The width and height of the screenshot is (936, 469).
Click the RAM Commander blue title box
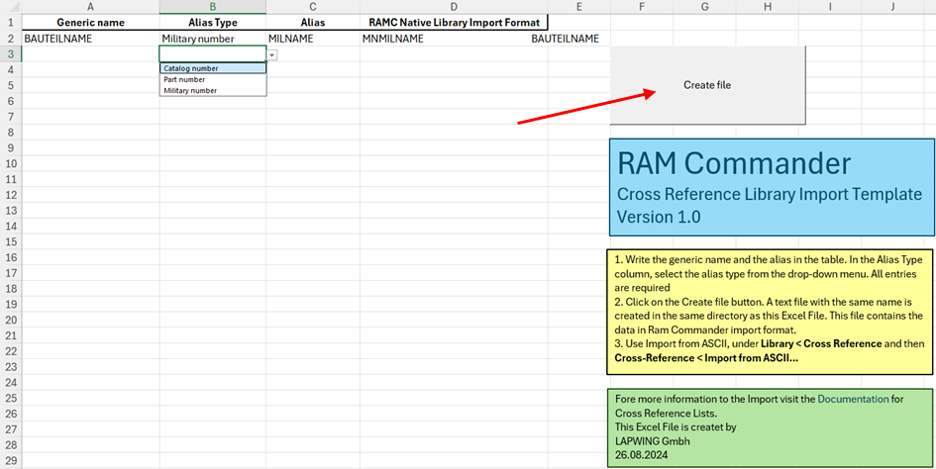(x=772, y=187)
